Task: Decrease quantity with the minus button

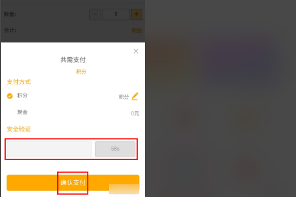Action: pos(95,14)
